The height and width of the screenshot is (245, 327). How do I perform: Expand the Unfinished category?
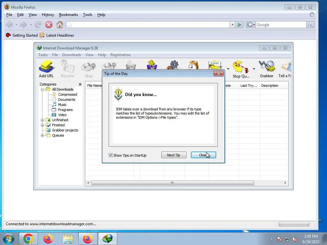[x=42, y=120]
